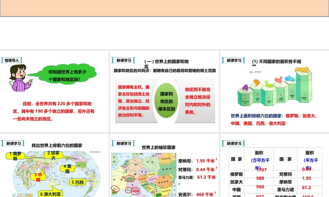Select the line 摩纳哥: 1.95 千米
Image resolution: width=329 pixels, height=197 pixels.
pyautogui.click(x=198, y=161)
